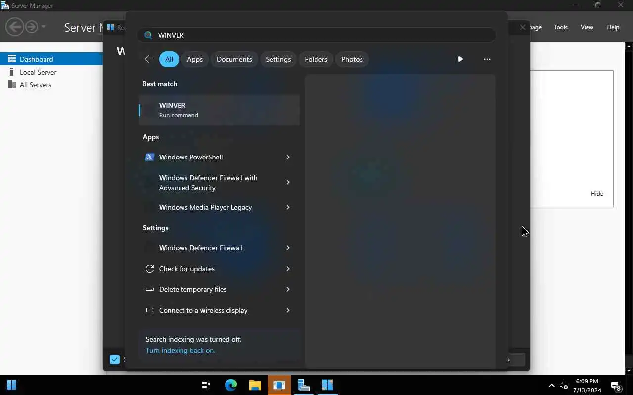Click the Windows PowerShell app icon
The height and width of the screenshot is (395, 633).
pos(149,157)
